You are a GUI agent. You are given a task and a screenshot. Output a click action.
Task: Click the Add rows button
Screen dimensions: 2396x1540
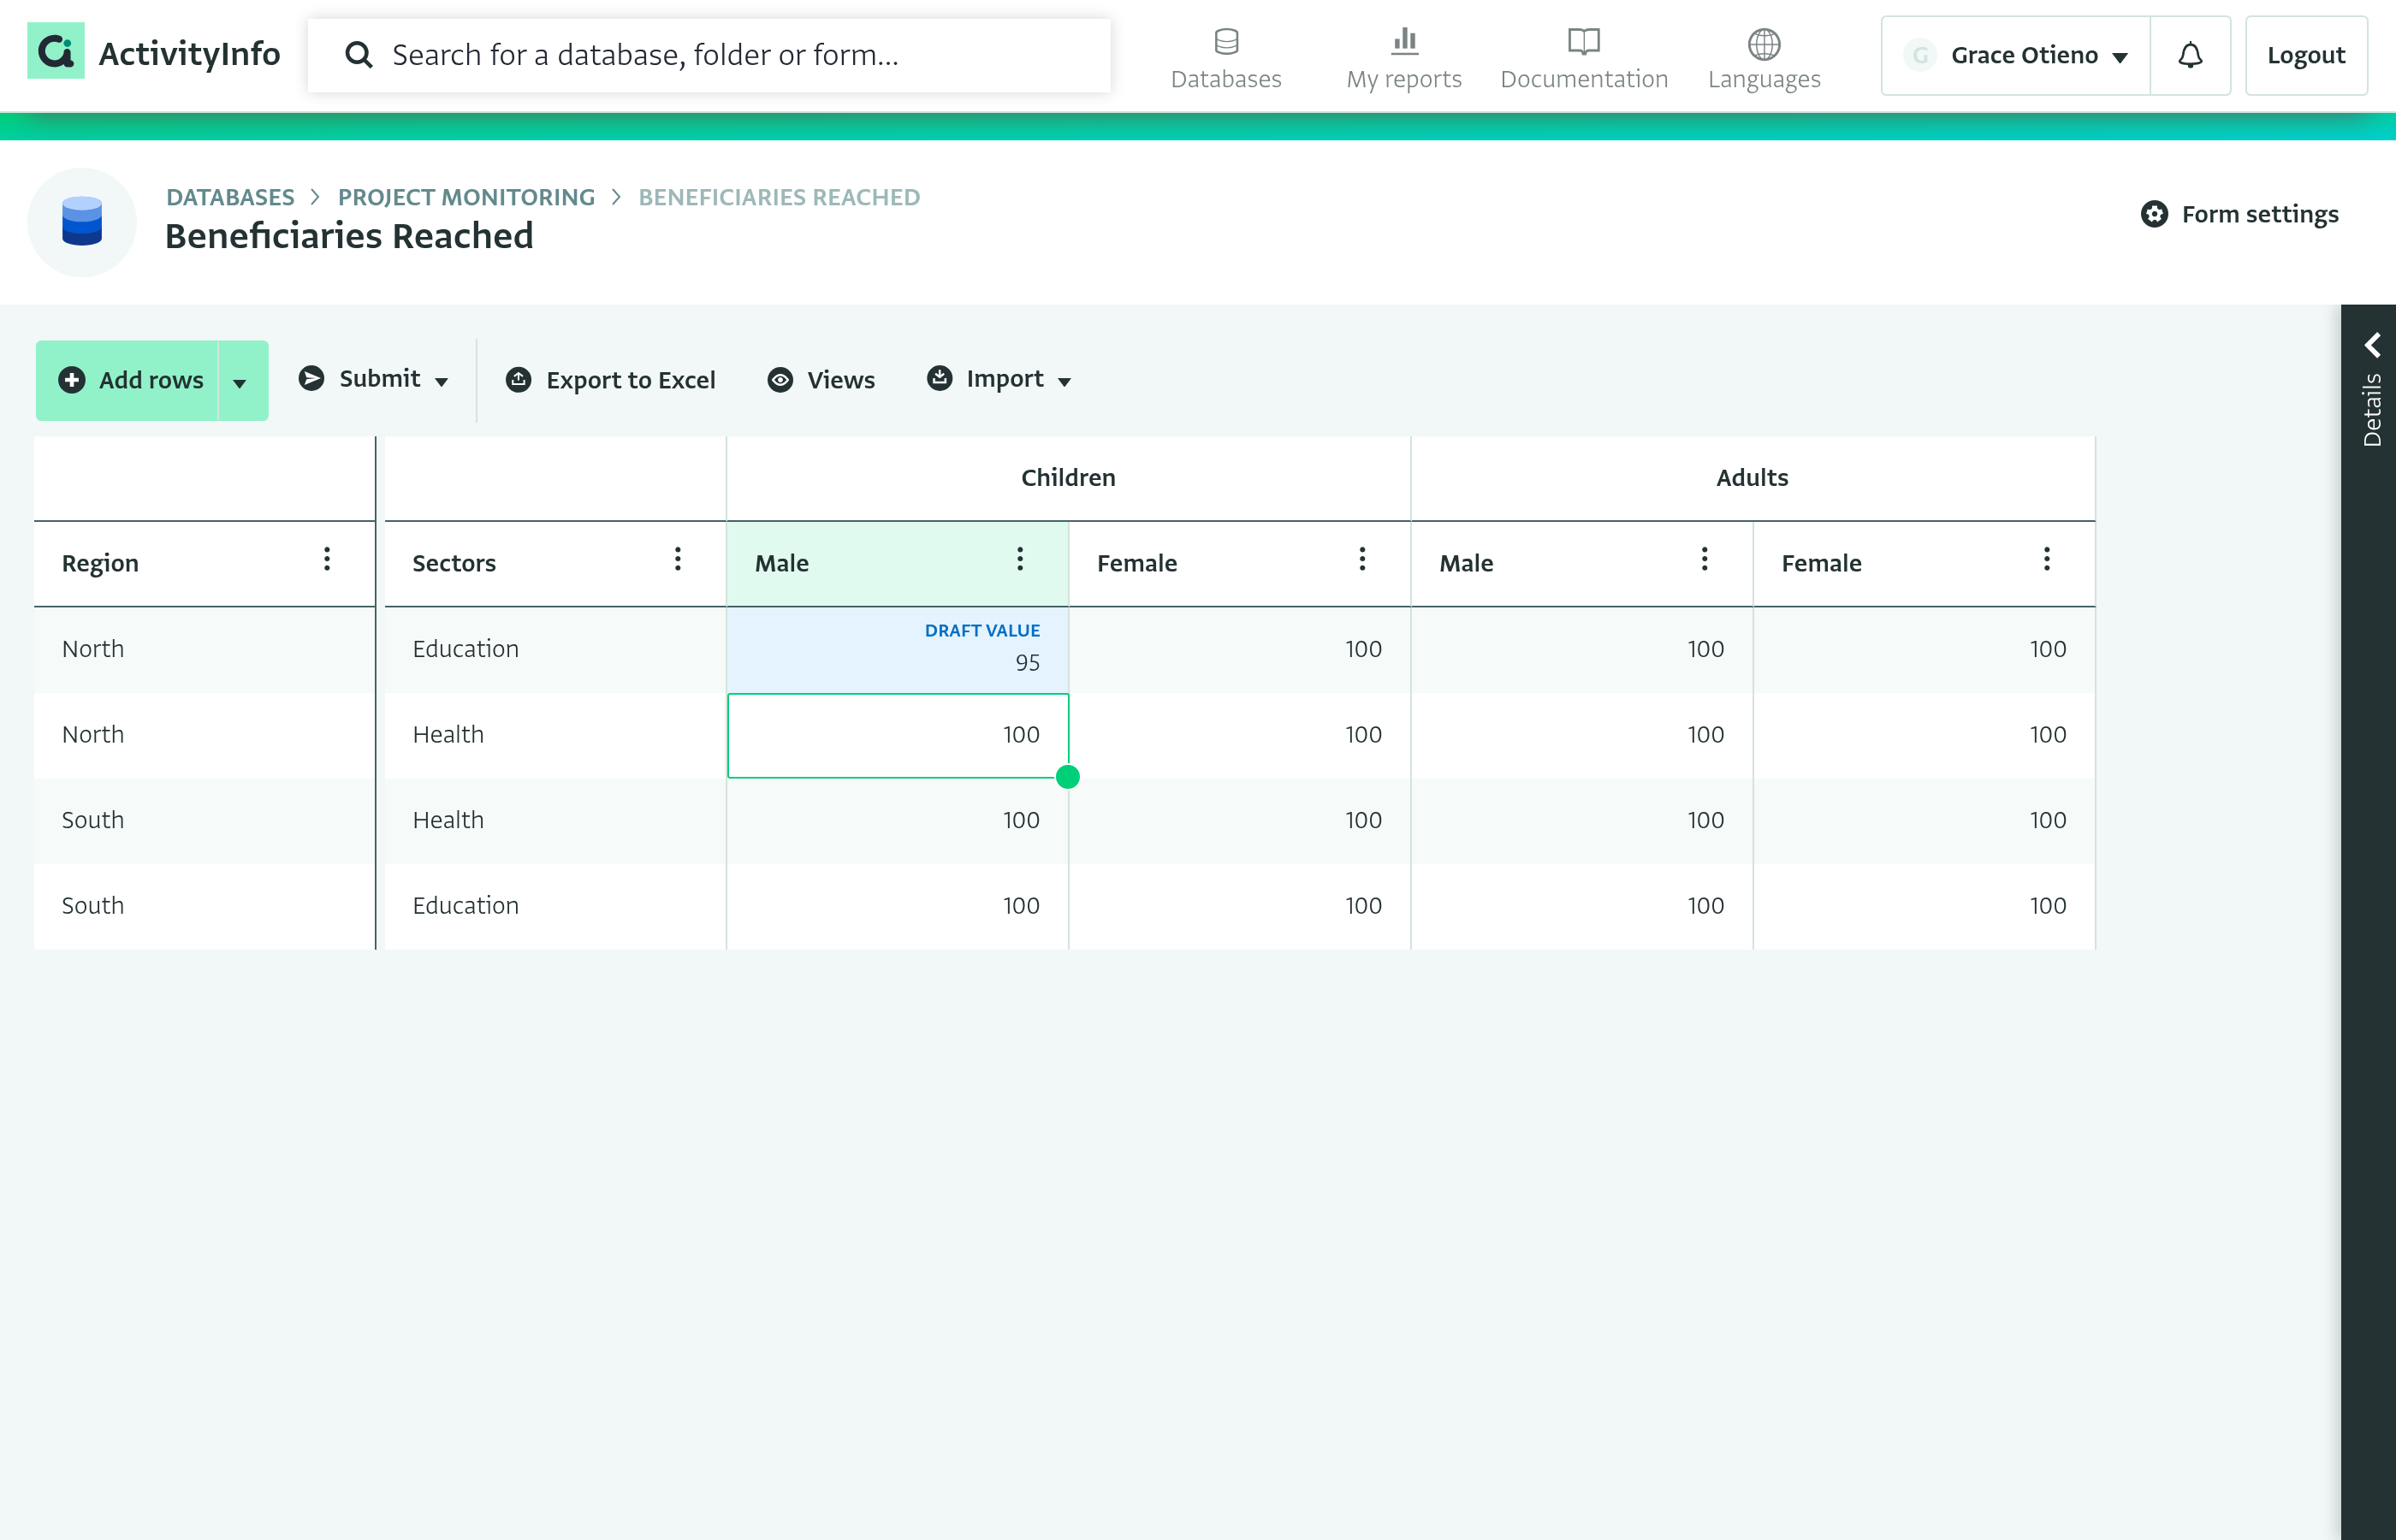click(128, 381)
